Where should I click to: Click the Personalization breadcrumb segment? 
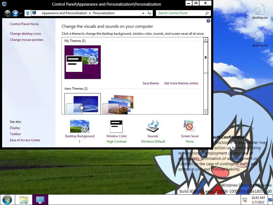click(x=104, y=13)
